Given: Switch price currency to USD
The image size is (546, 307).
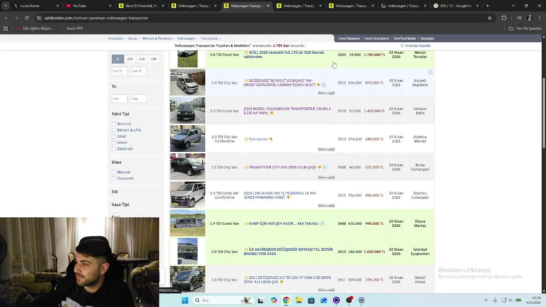Looking at the screenshot, I should (x=130, y=59).
